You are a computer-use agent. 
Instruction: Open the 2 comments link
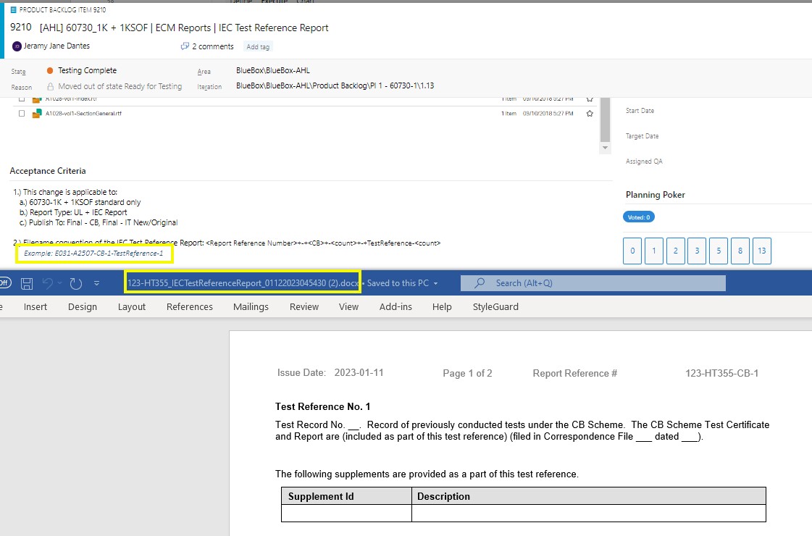[x=213, y=46]
